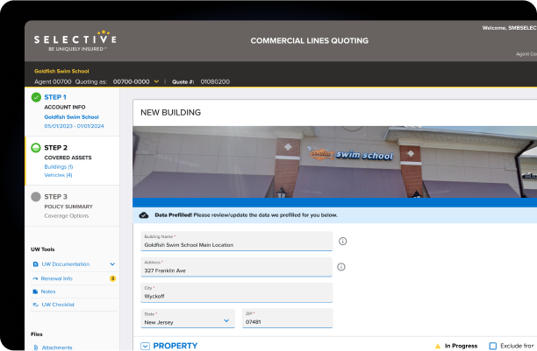Click the Step 1 green checkmark icon
The height and width of the screenshot is (351, 537).
pos(36,97)
